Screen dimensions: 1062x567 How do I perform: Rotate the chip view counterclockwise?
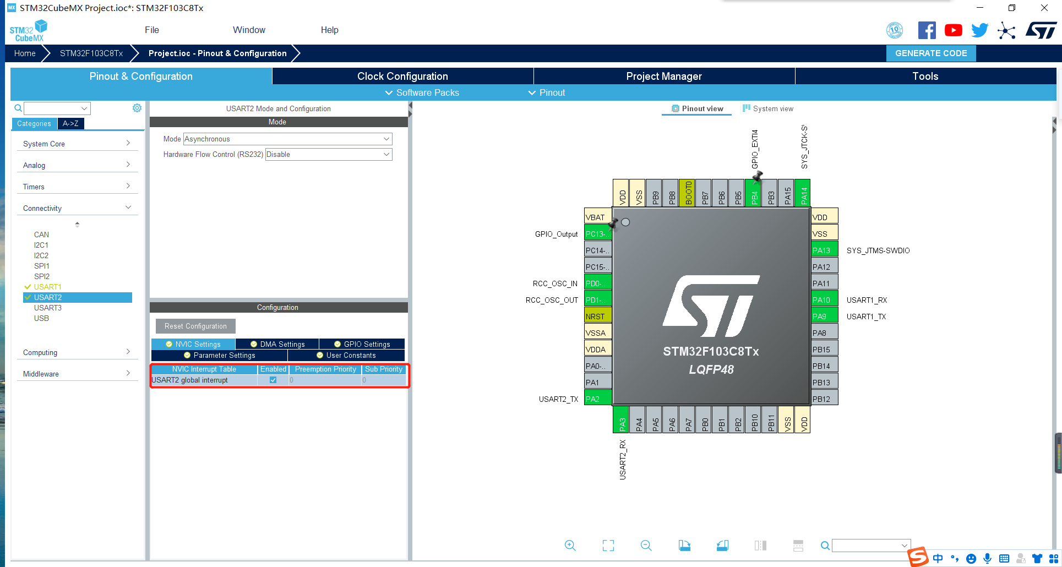tap(722, 545)
